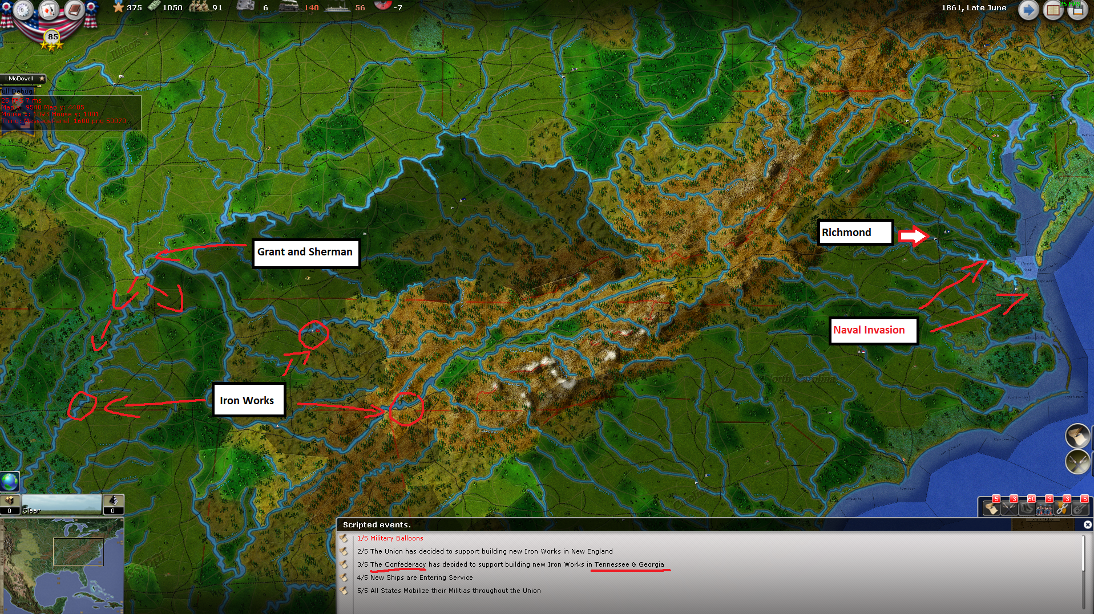
Task: Open the settings gear menu
Action: pyautogui.click(x=23, y=10)
